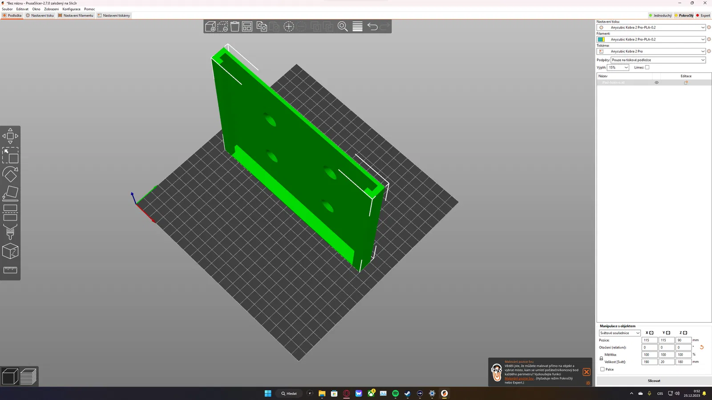This screenshot has height=400, width=712.
Task: Open the Windows Start menu
Action: (x=268, y=393)
